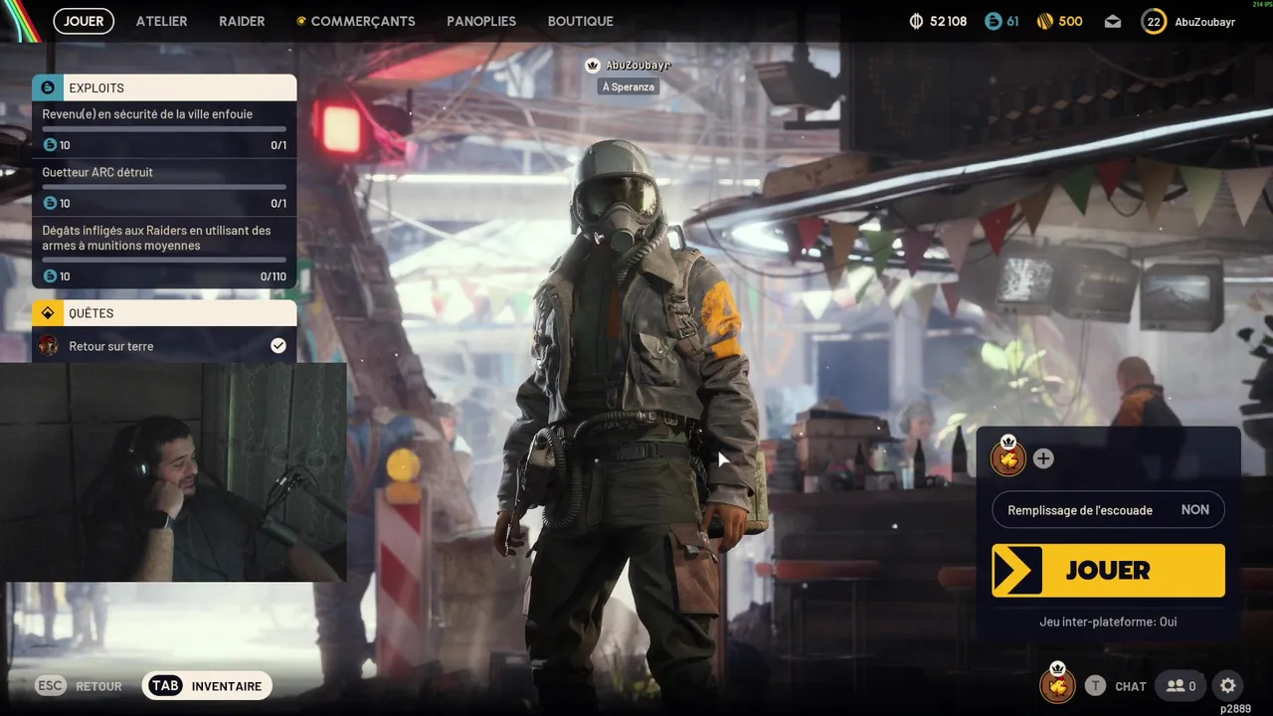Open INVENTAIRE with the TAB button

pos(207,686)
